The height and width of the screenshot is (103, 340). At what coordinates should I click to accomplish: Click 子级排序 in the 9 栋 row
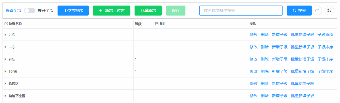click(x=325, y=59)
